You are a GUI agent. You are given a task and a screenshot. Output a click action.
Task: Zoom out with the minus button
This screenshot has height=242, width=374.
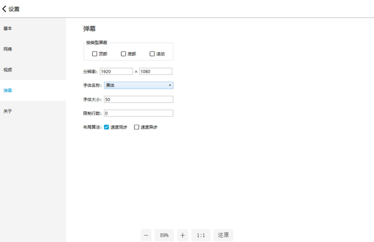tap(146, 235)
